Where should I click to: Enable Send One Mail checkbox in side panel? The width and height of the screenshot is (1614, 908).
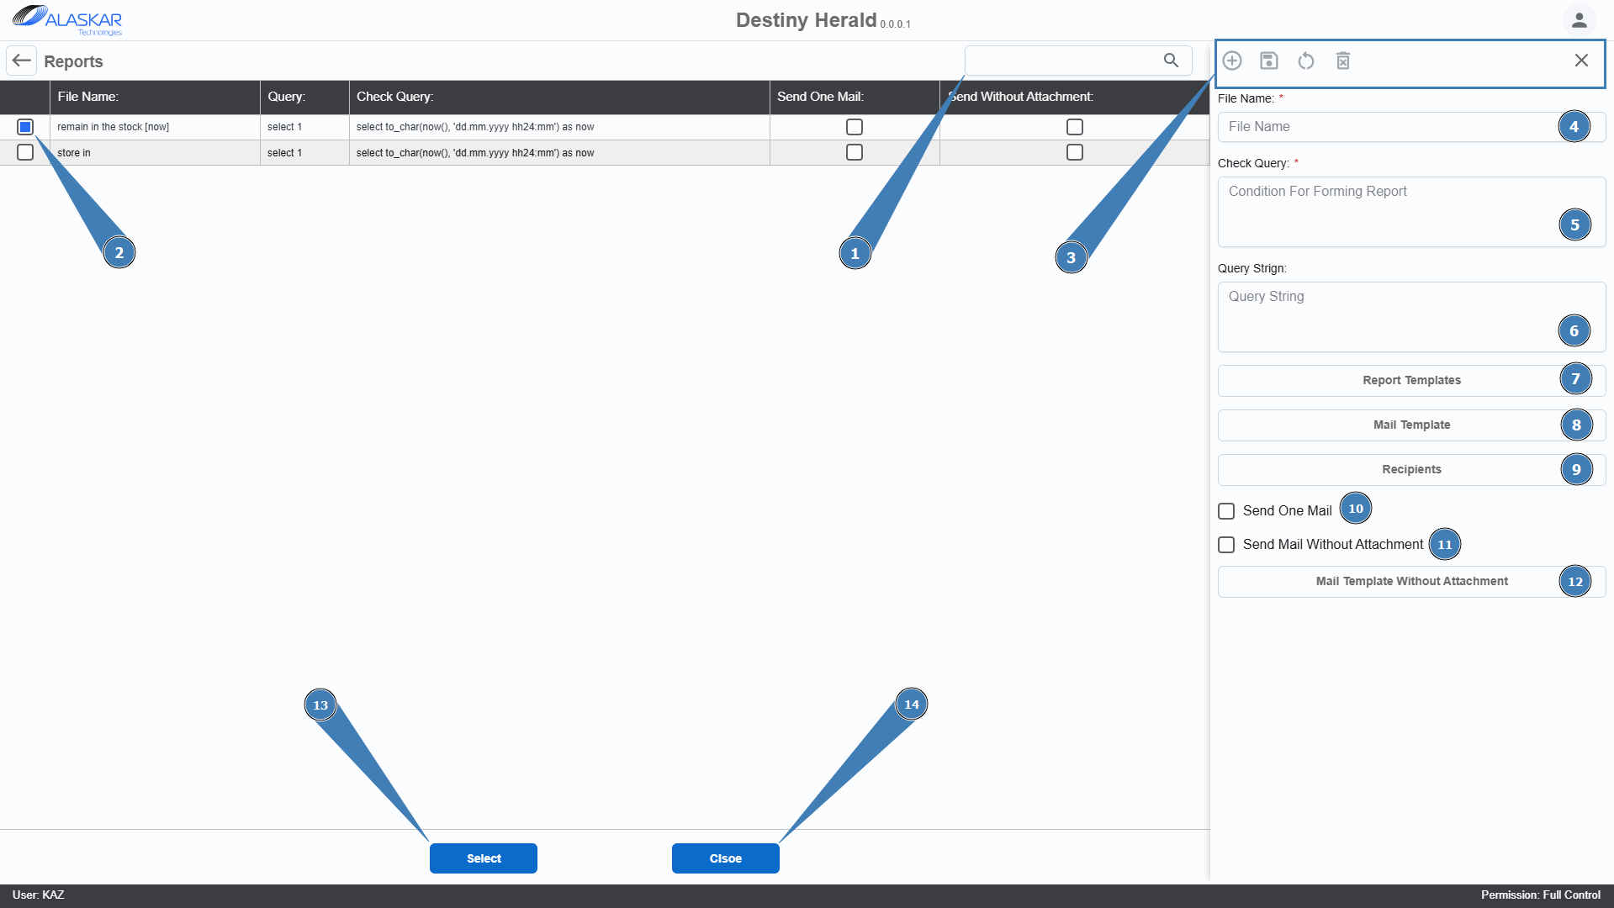click(1226, 511)
